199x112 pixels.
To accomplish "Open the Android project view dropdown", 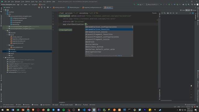I will (8, 7).
